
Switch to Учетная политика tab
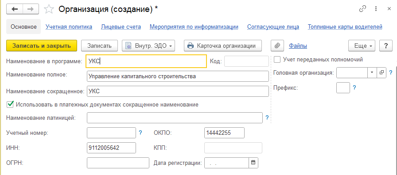(69, 27)
